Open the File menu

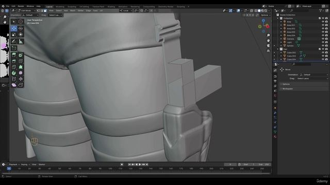click(8, 6)
